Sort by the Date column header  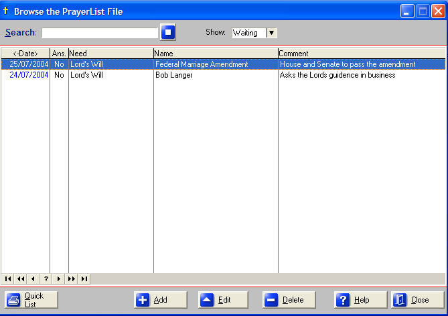pos(25,54)
